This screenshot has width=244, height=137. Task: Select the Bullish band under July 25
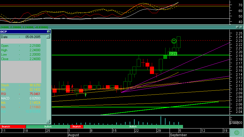coord(48,127)
